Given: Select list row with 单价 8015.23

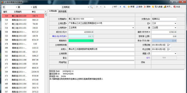Looking at the screenshot, I should click(23, 32).
